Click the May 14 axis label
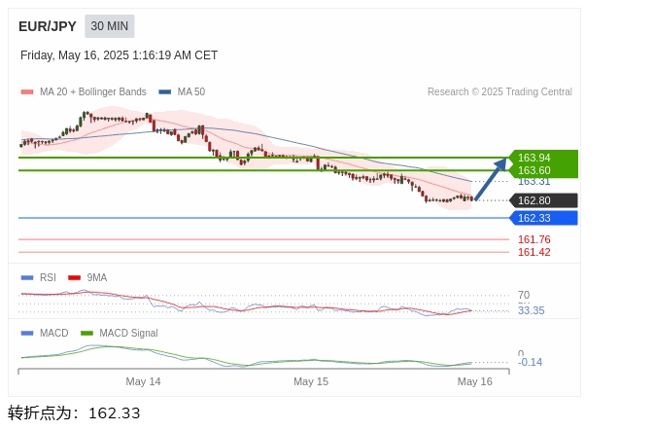 coord(143,381)
